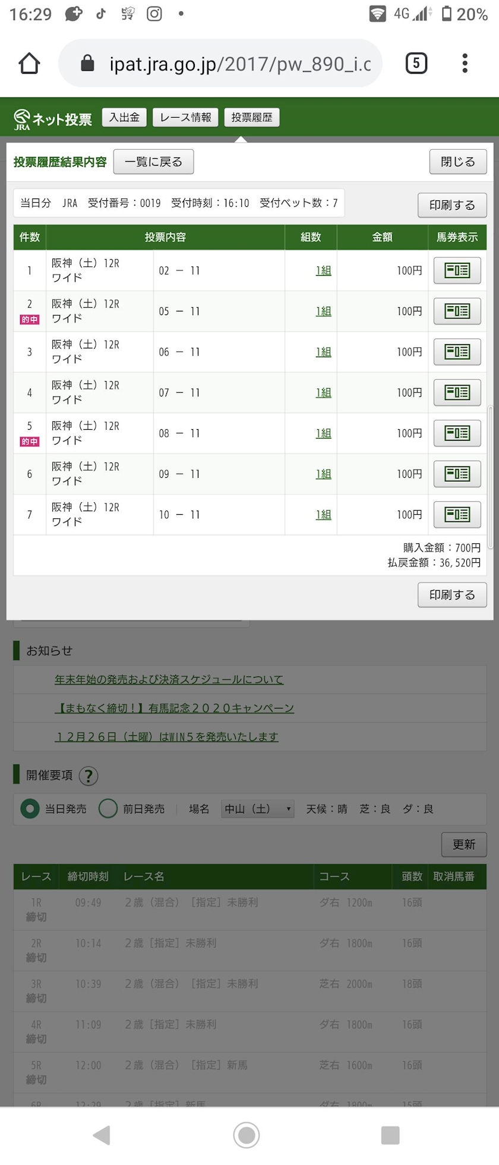Show ticket image for bet 05-11
Image resolution: width=499 pixels, height=1165 pixels.
pos(457,311)
